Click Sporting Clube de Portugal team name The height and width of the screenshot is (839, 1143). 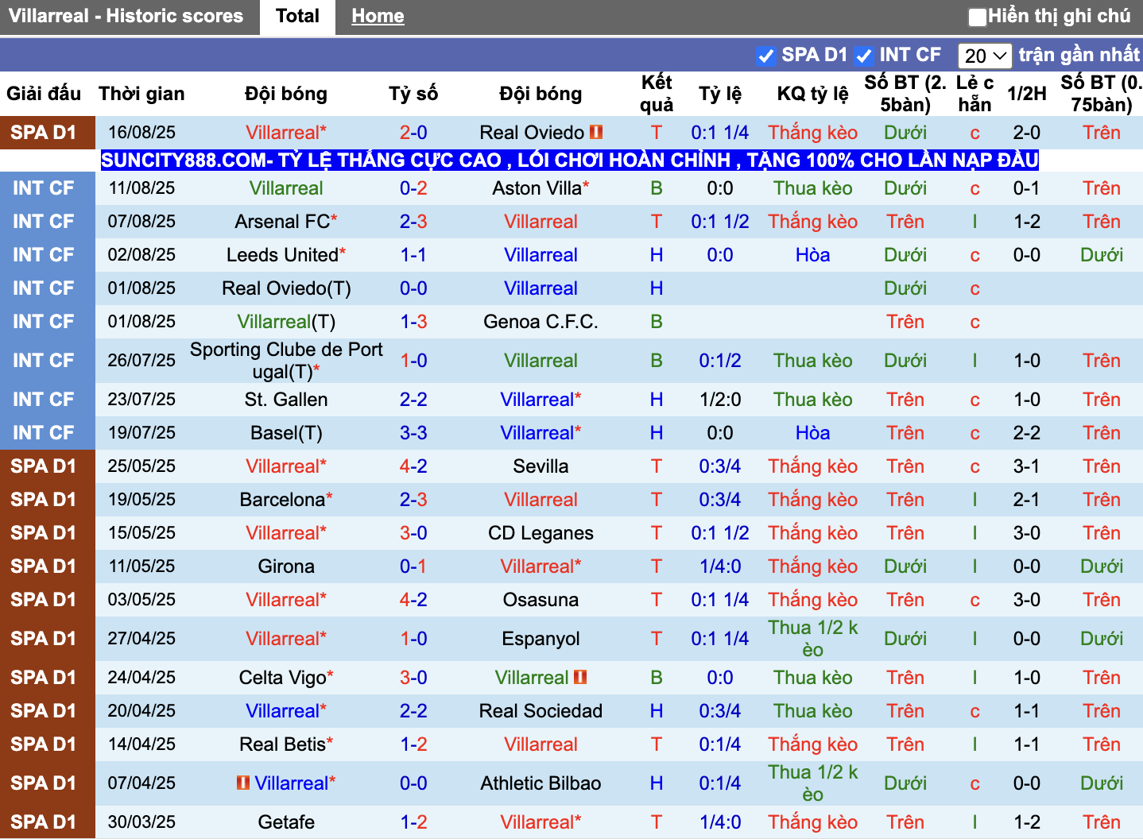click(286, 361)
